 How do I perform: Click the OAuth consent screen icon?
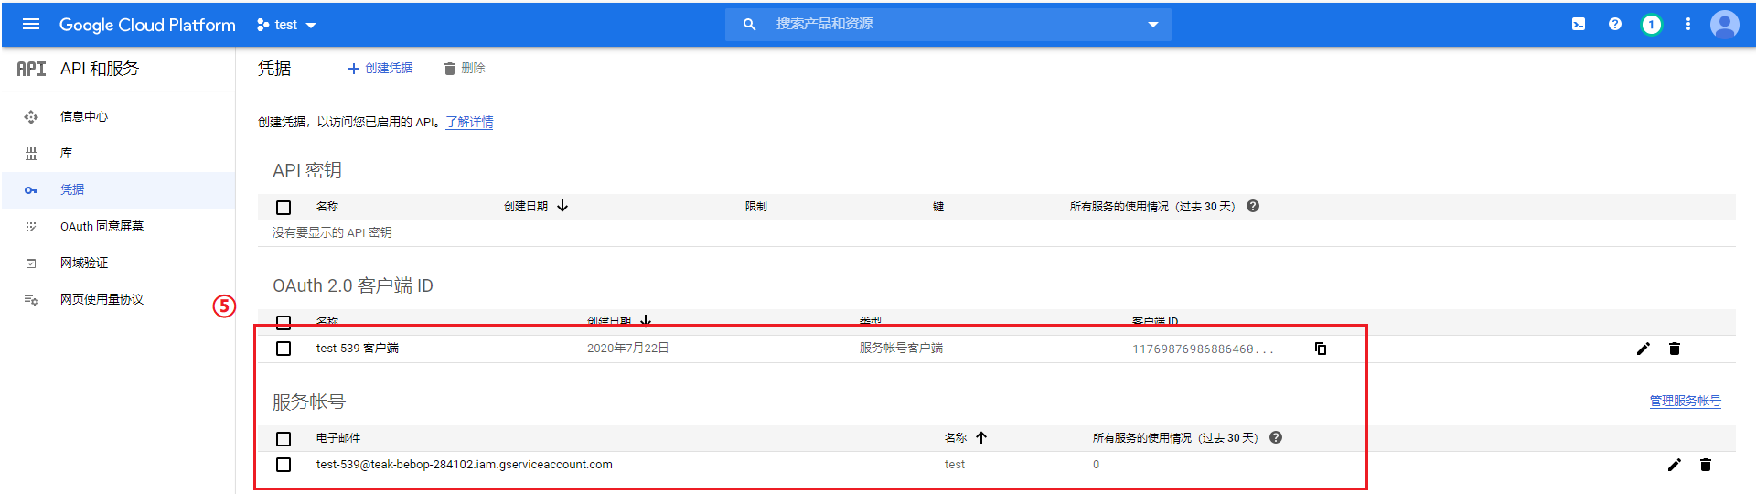(31, 226)
